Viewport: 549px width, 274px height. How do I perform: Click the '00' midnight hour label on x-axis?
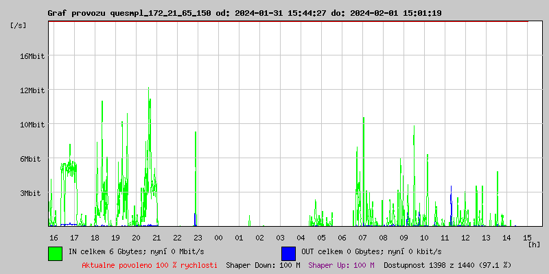[218, 237]
